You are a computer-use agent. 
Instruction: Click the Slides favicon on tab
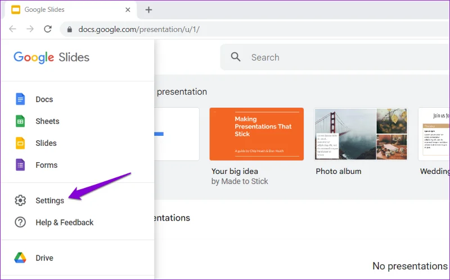[x=16, y=10]
